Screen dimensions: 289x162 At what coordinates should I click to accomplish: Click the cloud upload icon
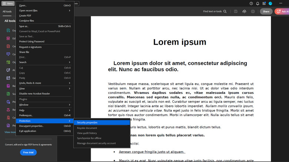pyautogui.click(x=244, y=11)
